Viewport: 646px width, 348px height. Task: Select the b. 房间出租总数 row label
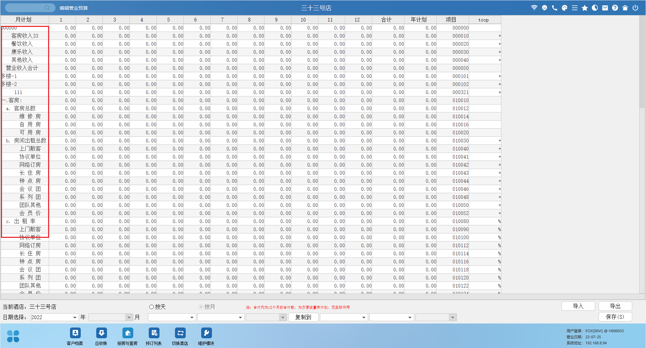coord(26,141)
